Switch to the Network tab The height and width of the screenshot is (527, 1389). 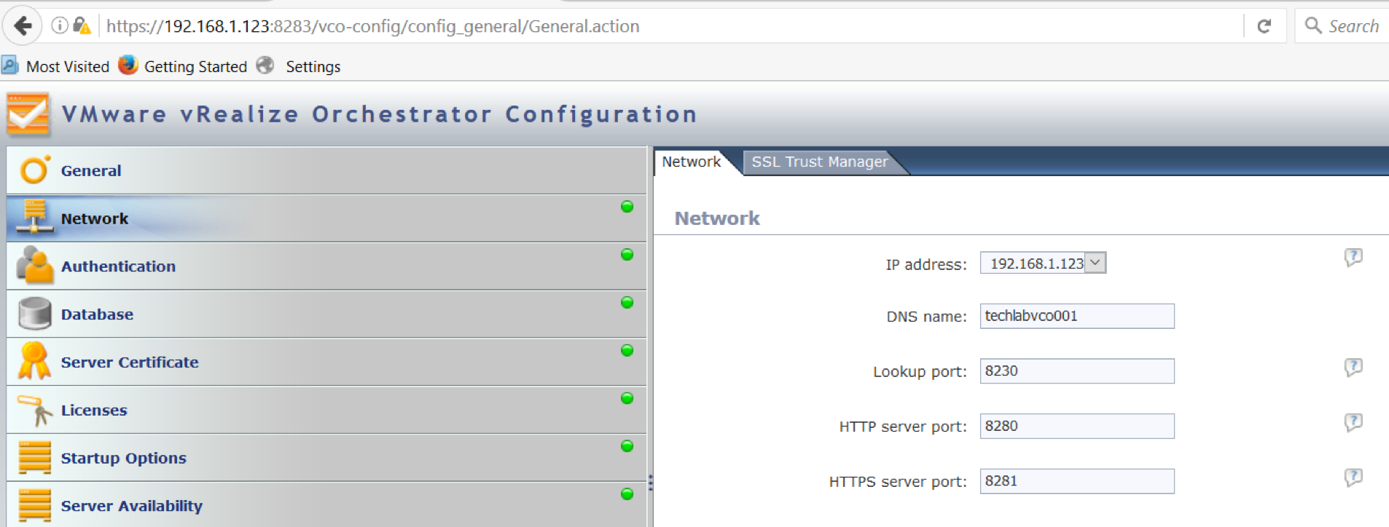tap(691, 162)
